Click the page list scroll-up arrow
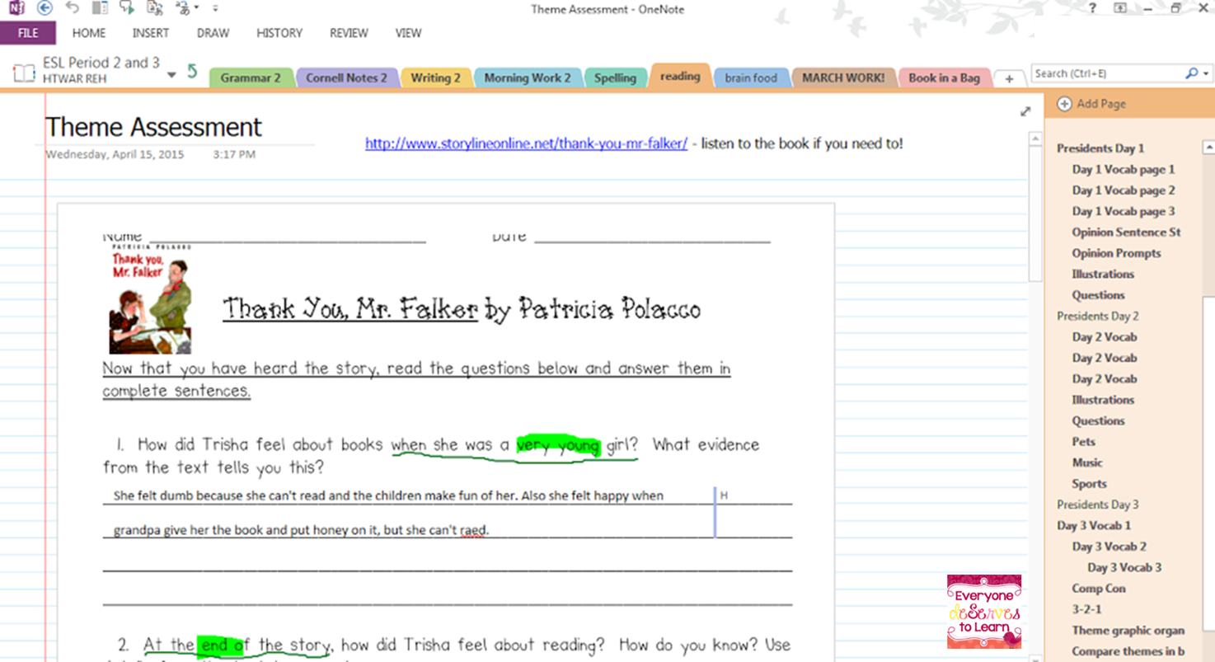Viewport: 1215px width, 662px height. pyautogui.click(x=1208, y=148)
